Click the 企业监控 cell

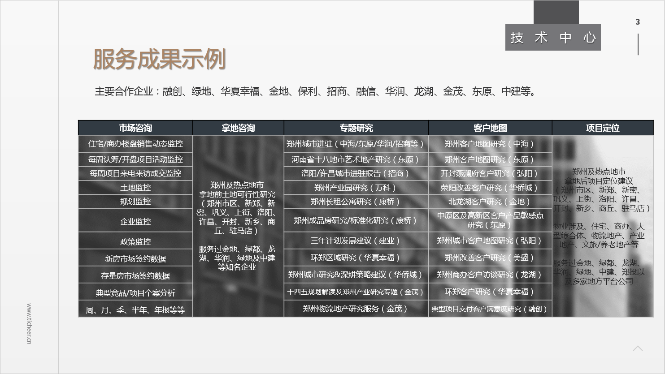pyautogui.click(x=135, y=221)
